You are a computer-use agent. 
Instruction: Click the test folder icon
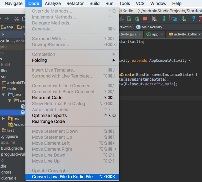click(4, 130)
